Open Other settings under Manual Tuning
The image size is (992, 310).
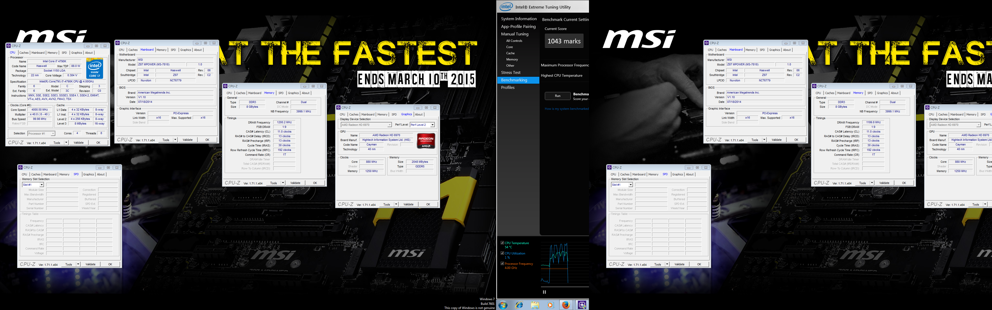(x=510, y=65)
